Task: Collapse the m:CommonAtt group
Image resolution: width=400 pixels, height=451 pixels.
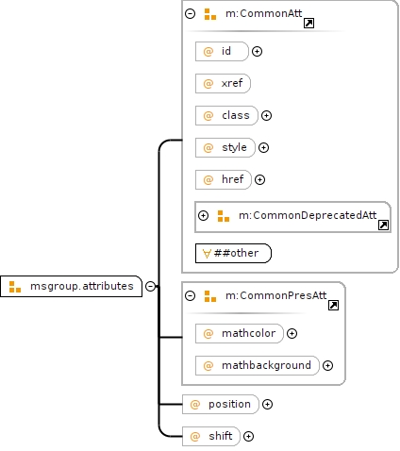Action: tap(191, 14)
